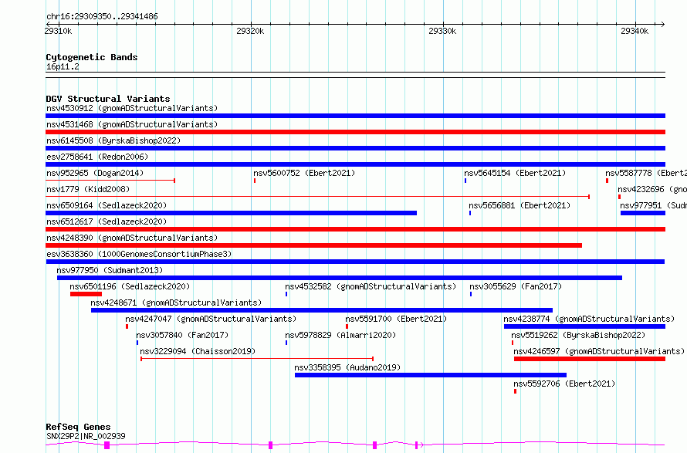Screen dimensions: 687x453
Task: Select the nsv3358395 blue variant bar
Action: [x=431, y=375]
